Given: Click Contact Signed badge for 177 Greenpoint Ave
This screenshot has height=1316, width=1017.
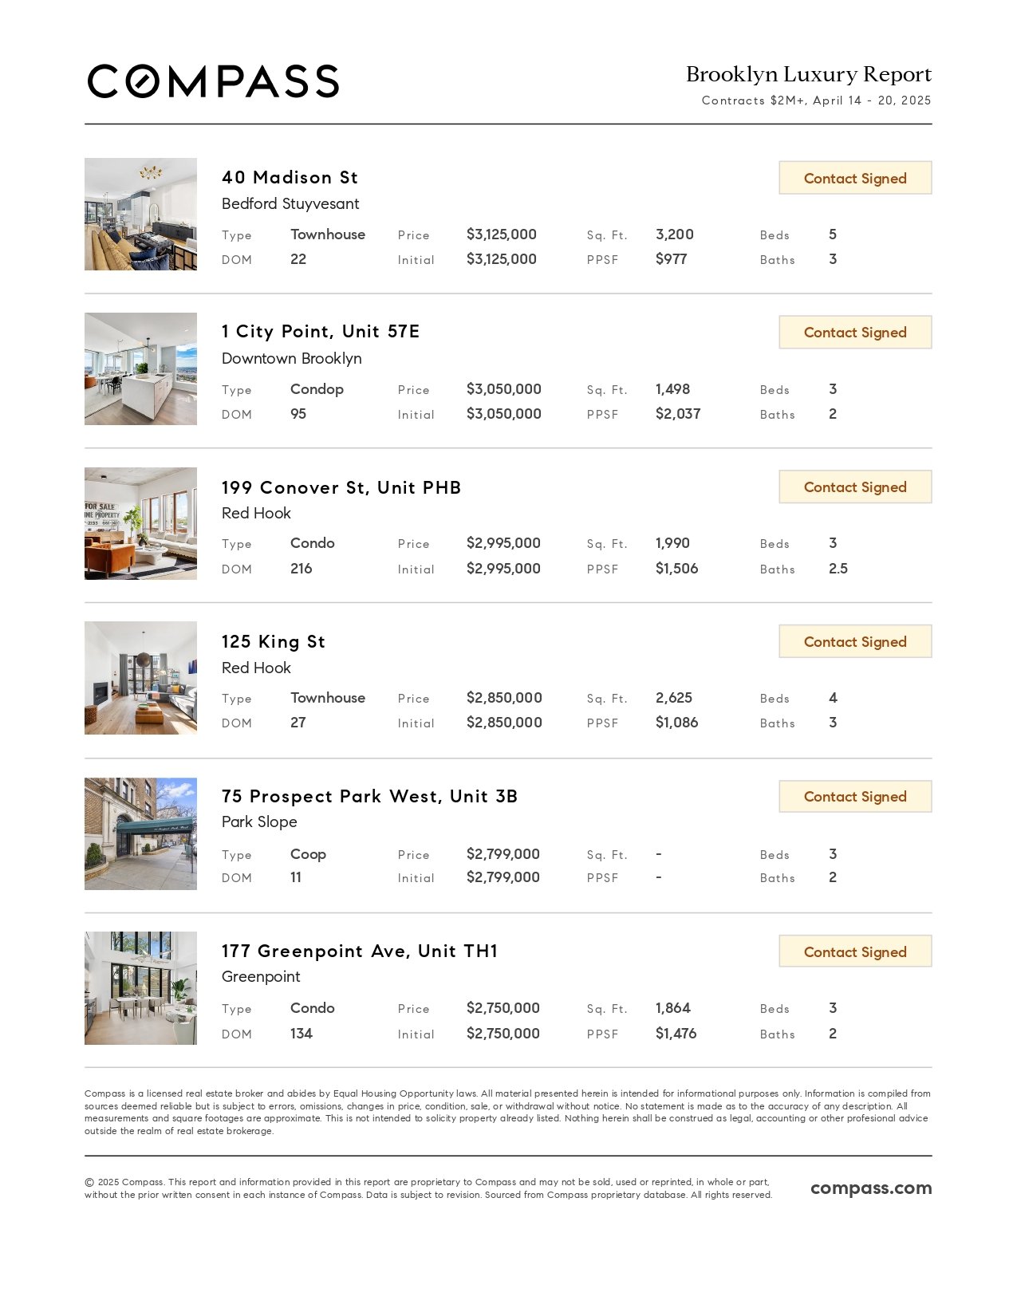Looking at the screenshot, I should (x=855, y=952).
